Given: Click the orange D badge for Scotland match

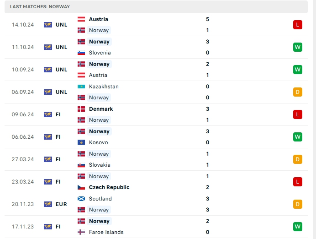Looking at the screenshot, I should click(x=298, y=204).
